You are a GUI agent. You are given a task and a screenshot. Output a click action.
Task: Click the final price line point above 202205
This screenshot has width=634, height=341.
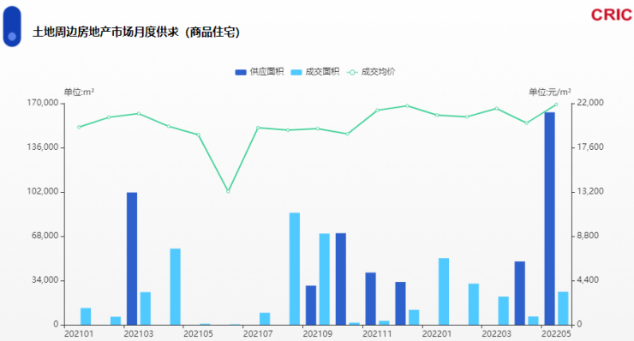pos(556,105)
